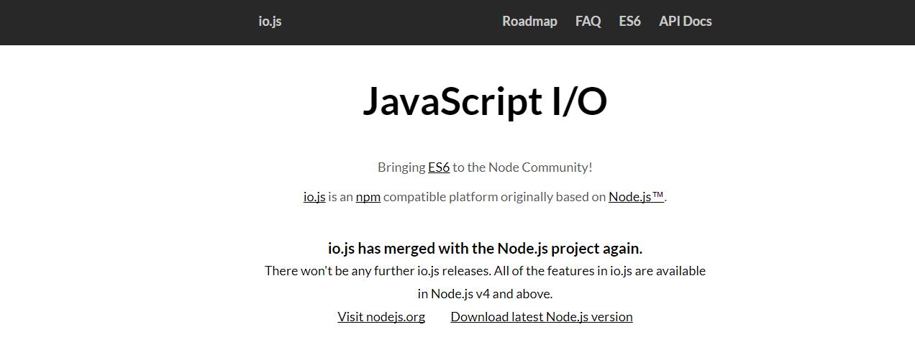Click the word 'Bringing' in the tagline
Viewport: 915px width, 350px height.
[x=401, y=167]
